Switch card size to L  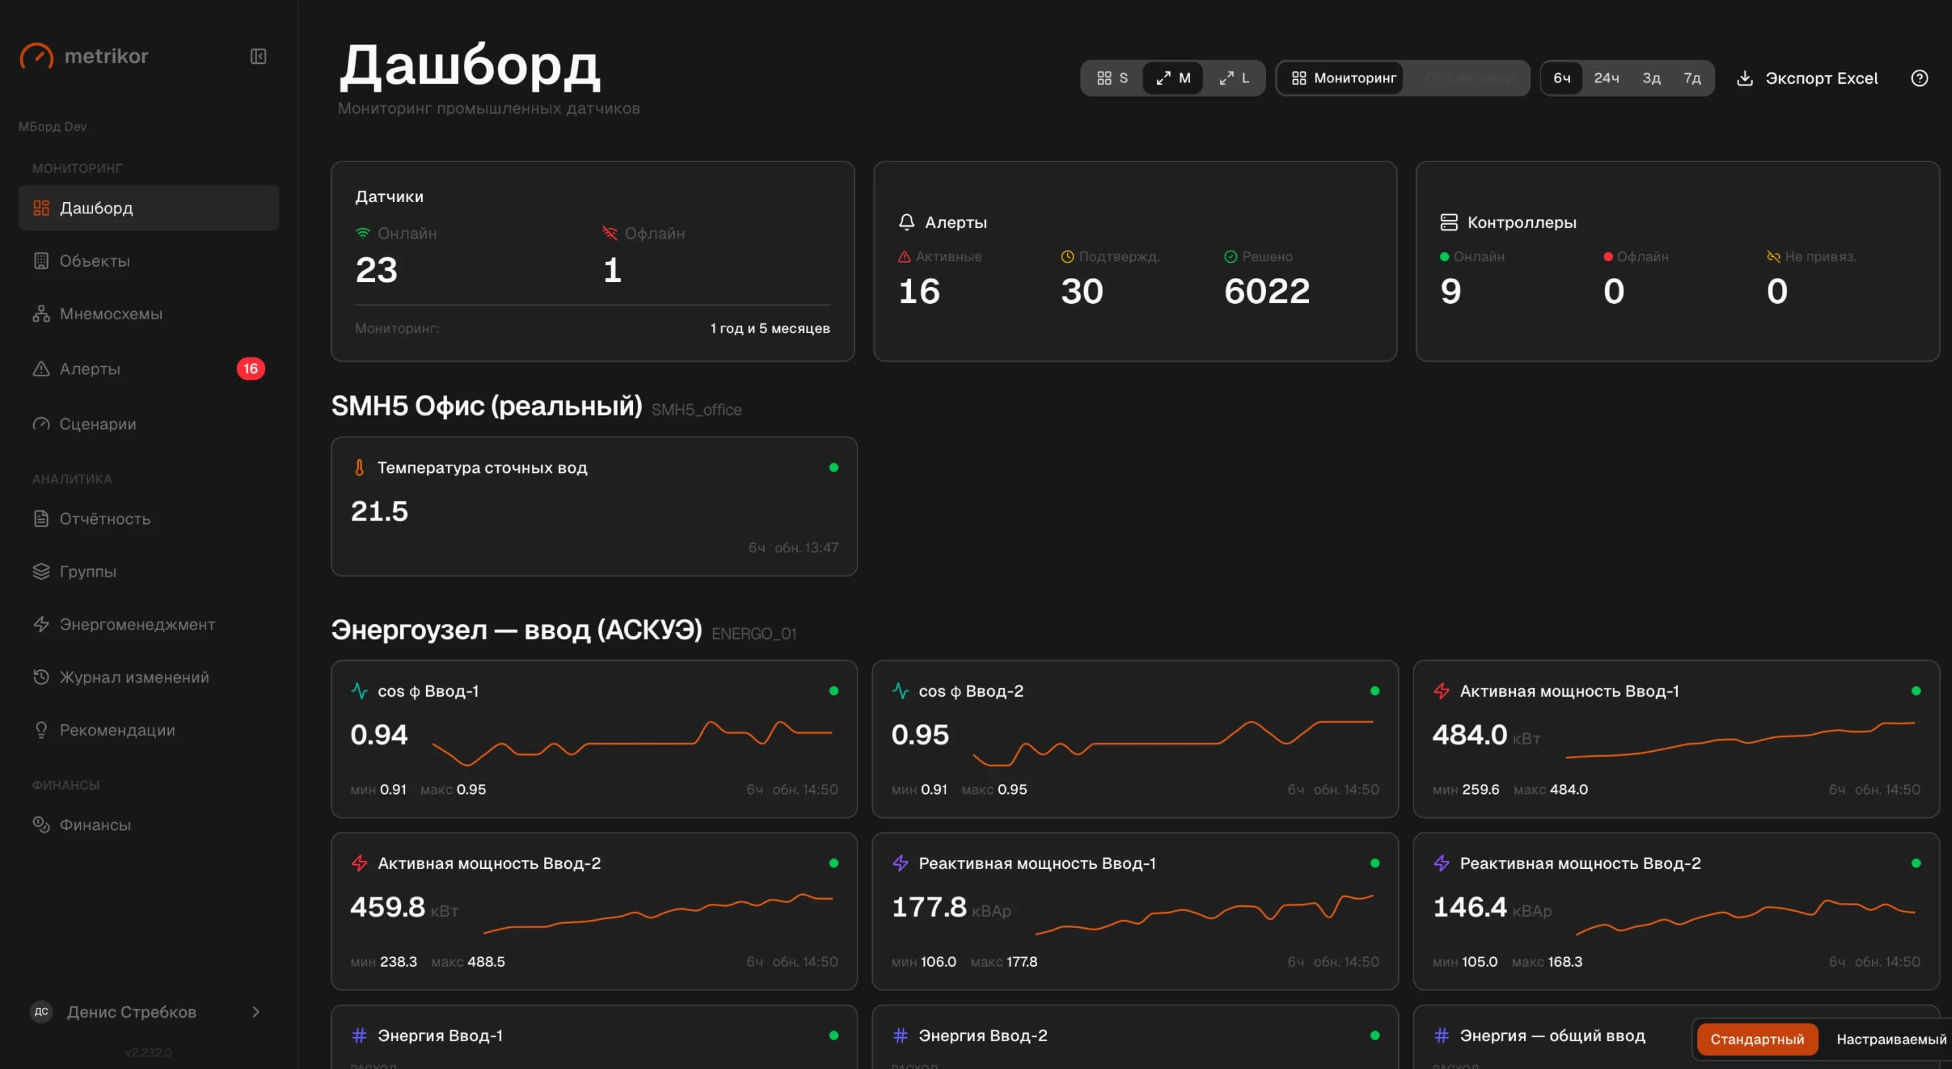(1235, 78)
